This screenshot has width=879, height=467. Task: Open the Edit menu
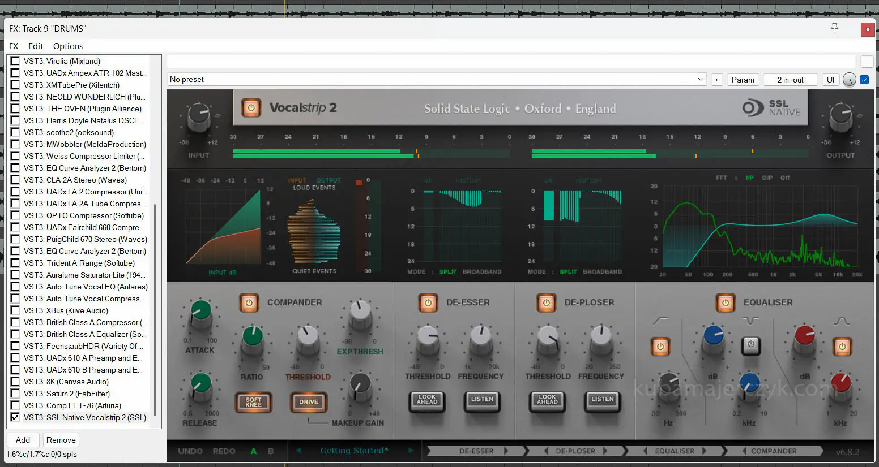[x=36, y=46]
